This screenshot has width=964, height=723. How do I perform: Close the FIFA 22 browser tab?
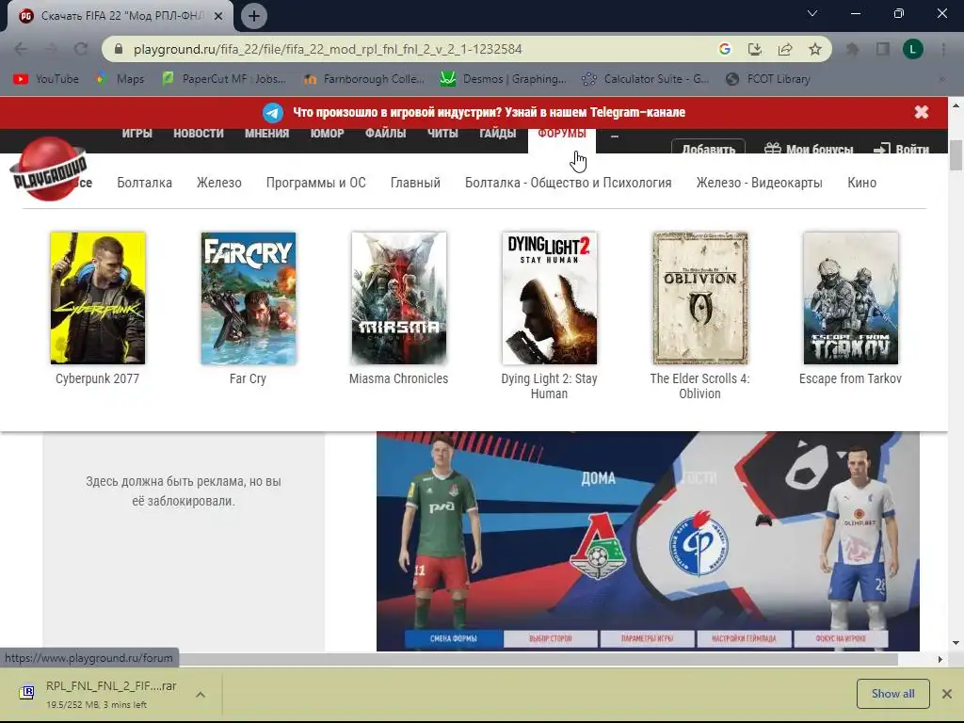[x=218, y=17]
